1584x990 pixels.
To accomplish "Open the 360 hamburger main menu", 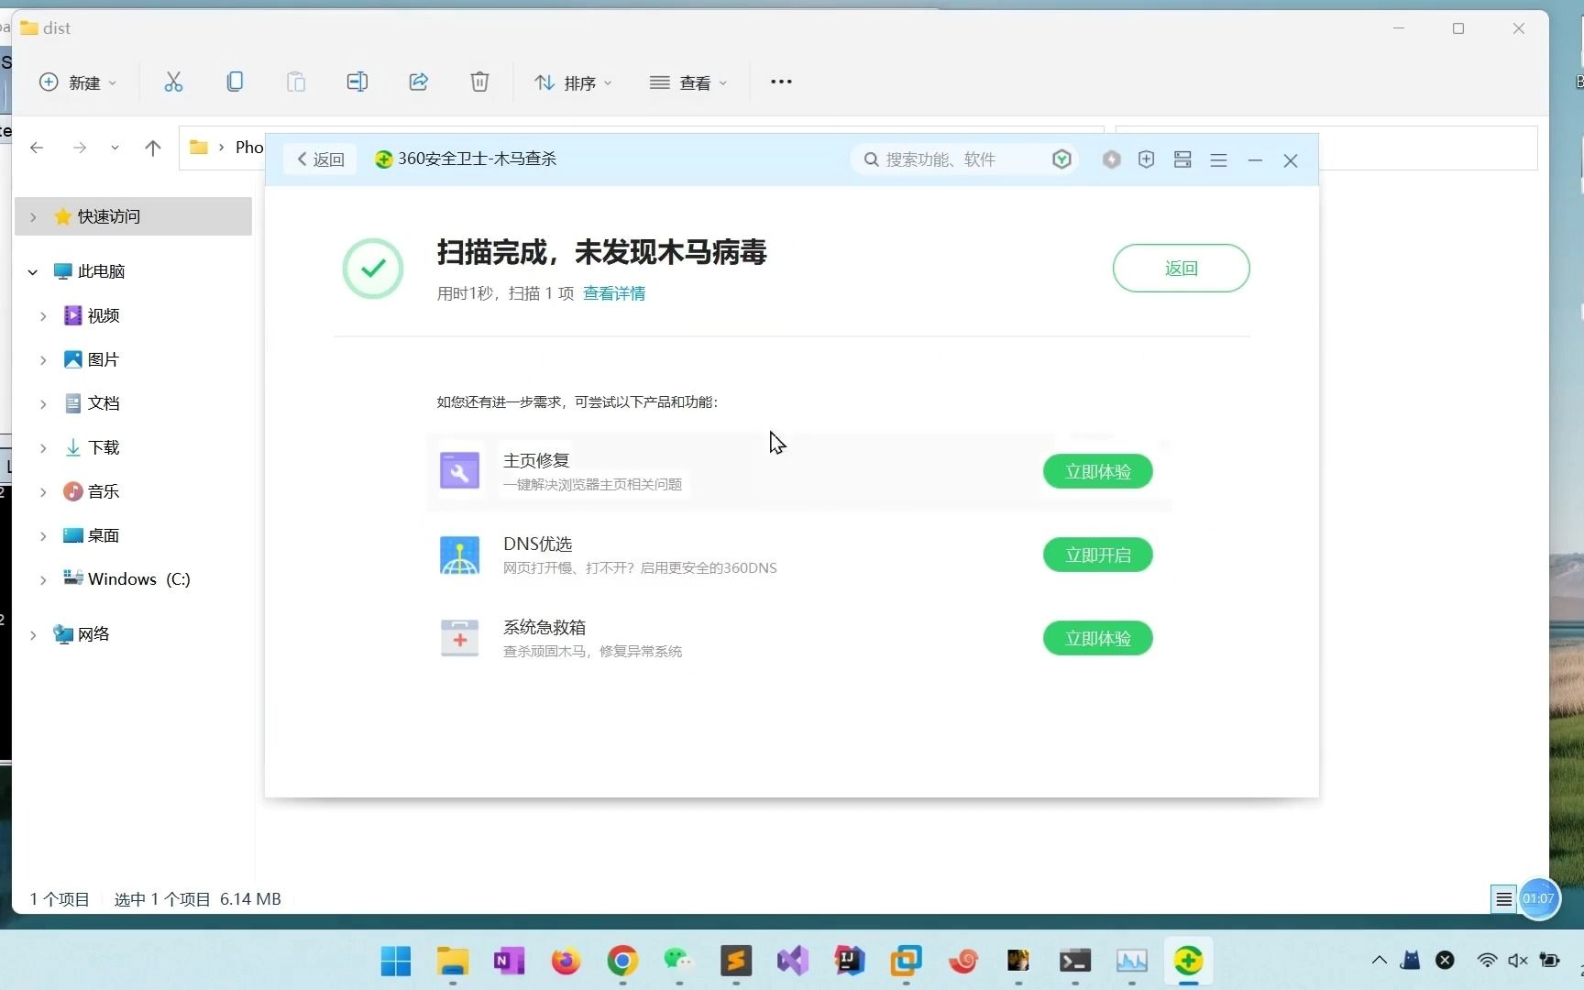I will (1218, 160).
